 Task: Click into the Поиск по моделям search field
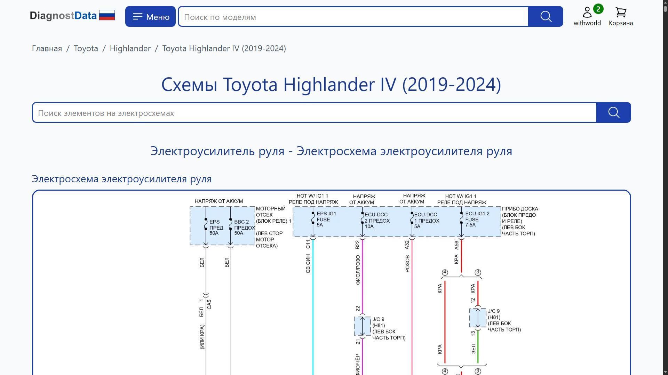[348, 17]
